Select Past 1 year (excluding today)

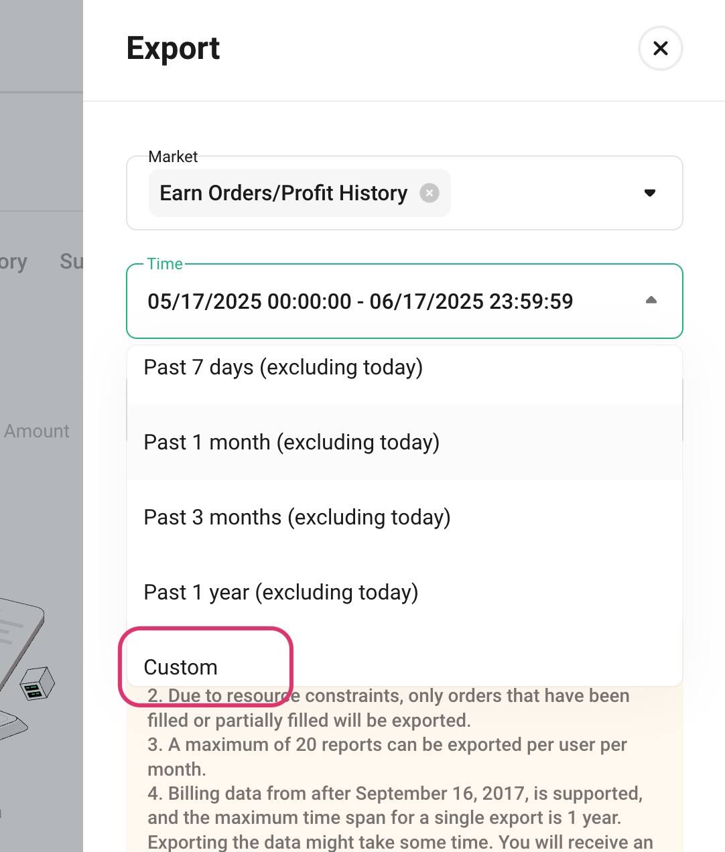(405, 592)
